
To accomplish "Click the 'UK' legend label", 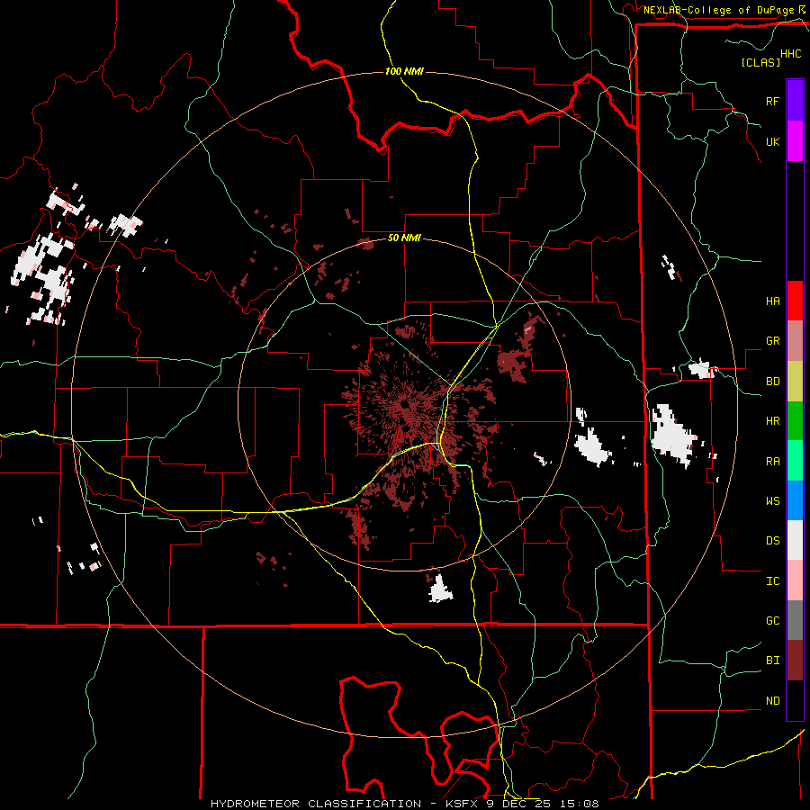I will coord(773,141).
